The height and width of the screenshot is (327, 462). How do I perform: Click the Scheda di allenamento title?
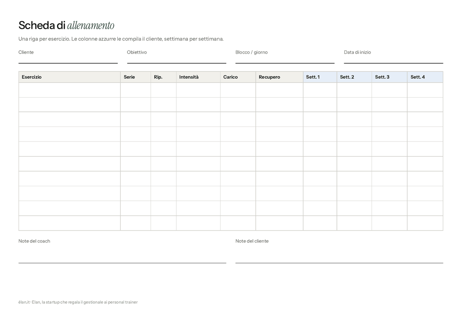pyautogui.click(x=66, y=25)
